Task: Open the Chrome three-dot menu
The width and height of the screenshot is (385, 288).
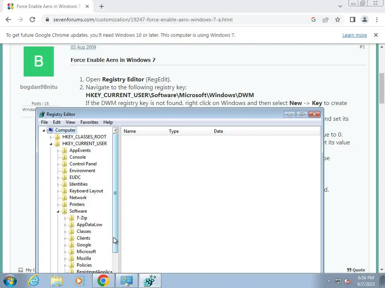Action: tap(377, 19)
